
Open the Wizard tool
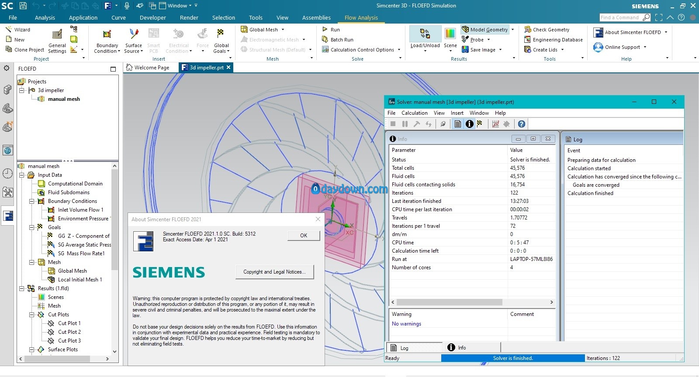click(x=17, y=30)
